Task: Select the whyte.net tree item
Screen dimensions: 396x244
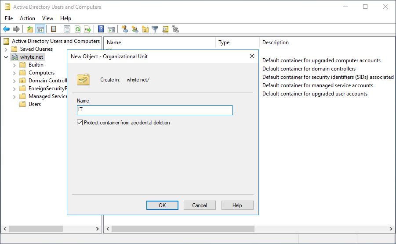Action: click(x=32, y=57)
